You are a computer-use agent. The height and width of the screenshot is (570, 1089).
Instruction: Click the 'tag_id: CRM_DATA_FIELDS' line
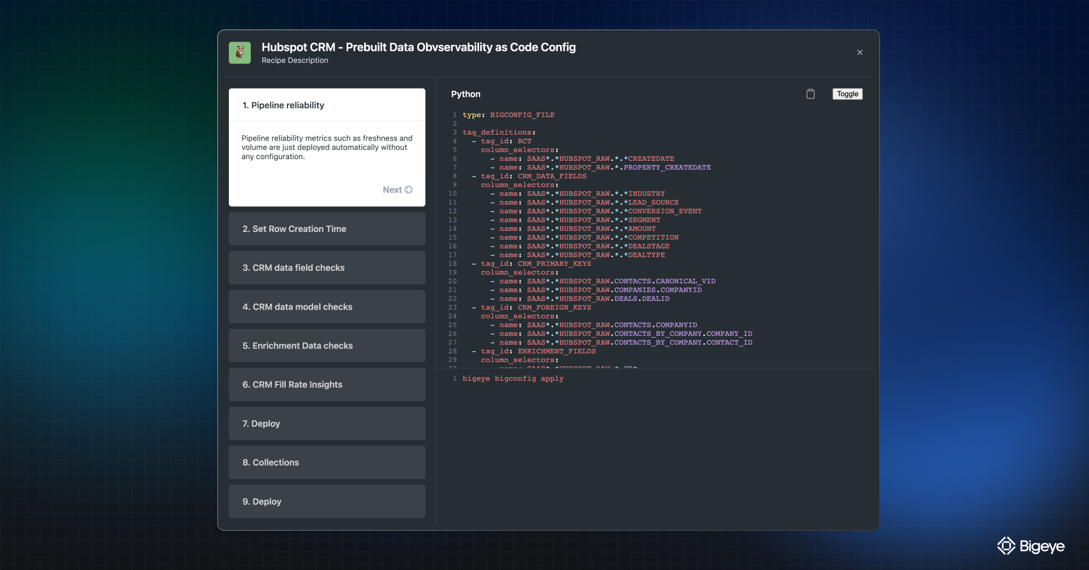pyautogui.click(x=529, y=176)
